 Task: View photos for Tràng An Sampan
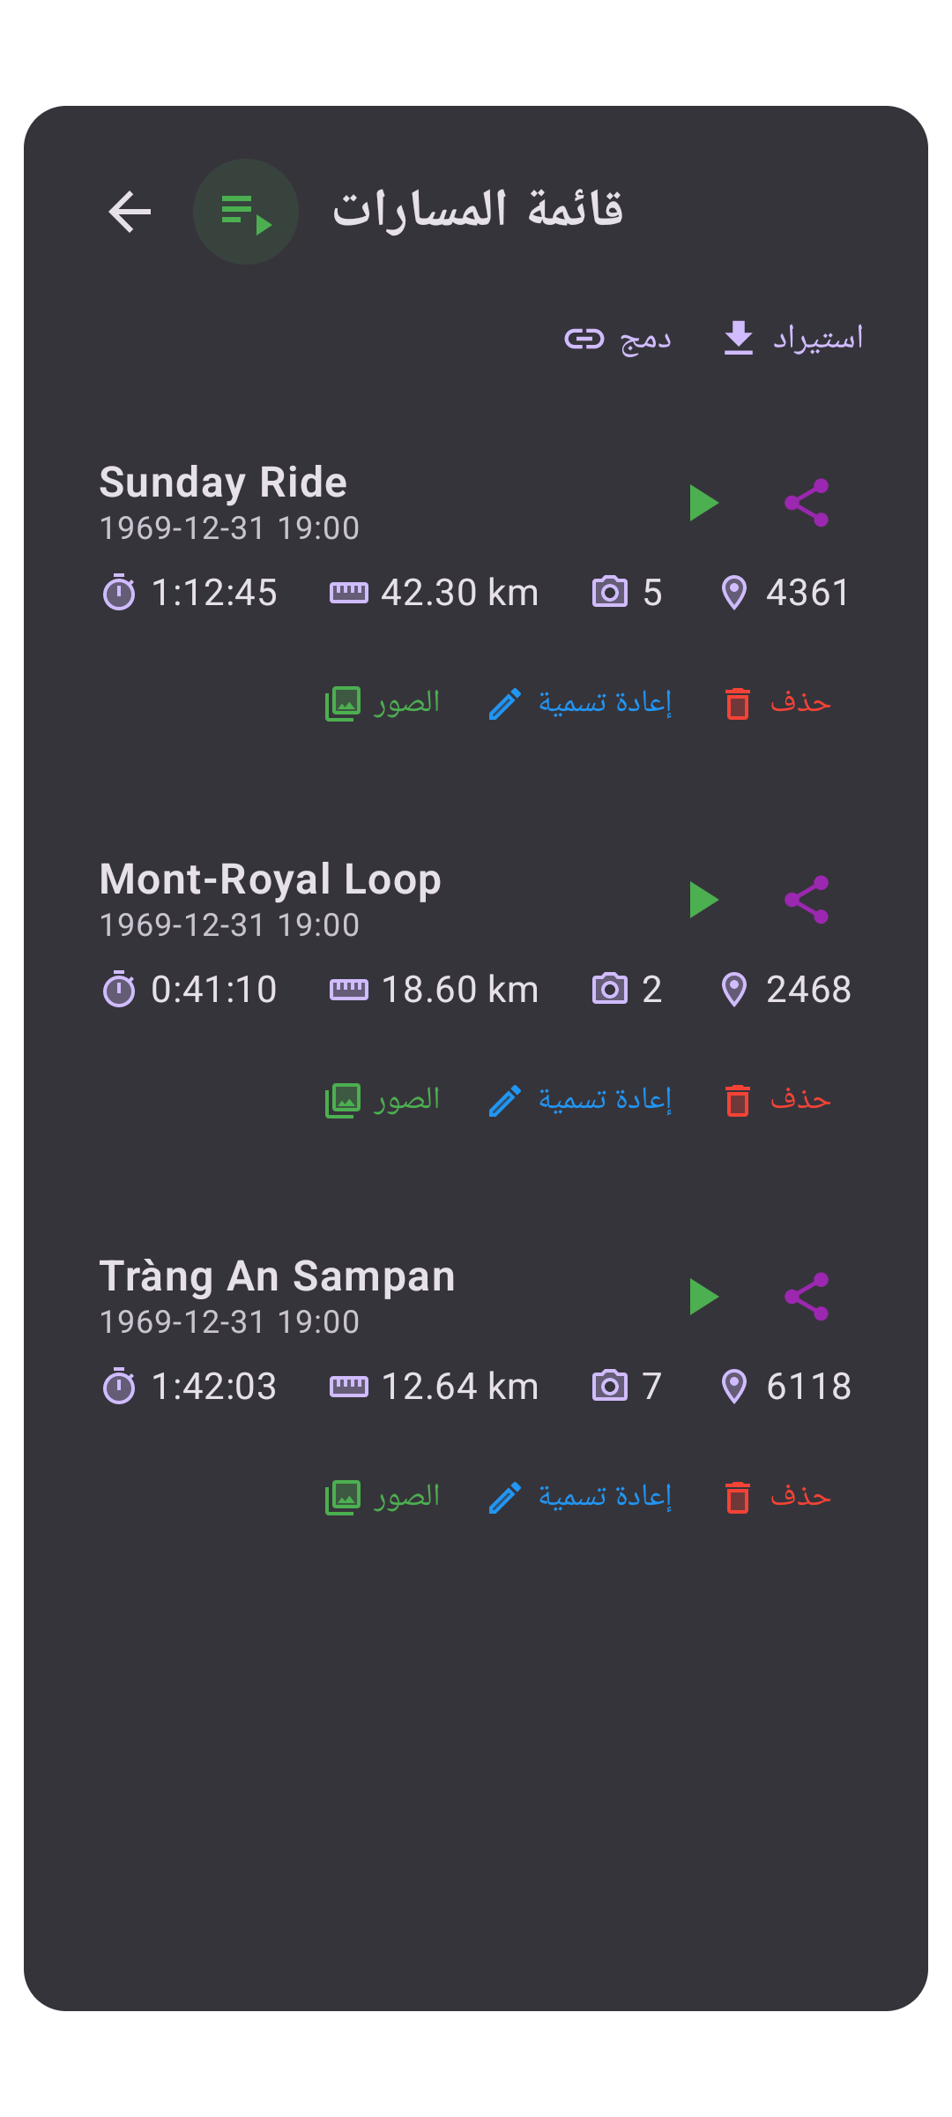pyautogui.click(x=382, y=1497)
